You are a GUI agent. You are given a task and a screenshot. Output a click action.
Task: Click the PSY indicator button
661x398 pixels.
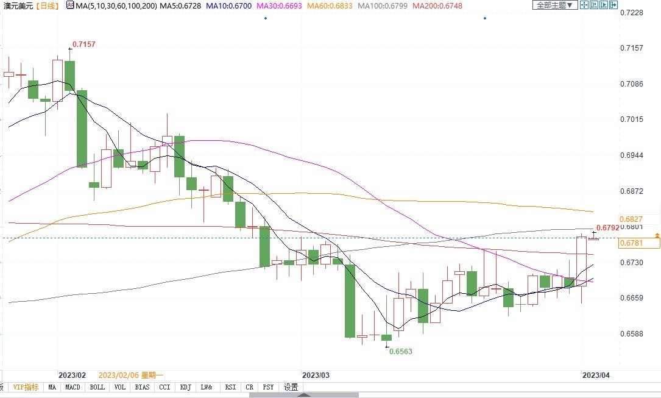point(268,387)
